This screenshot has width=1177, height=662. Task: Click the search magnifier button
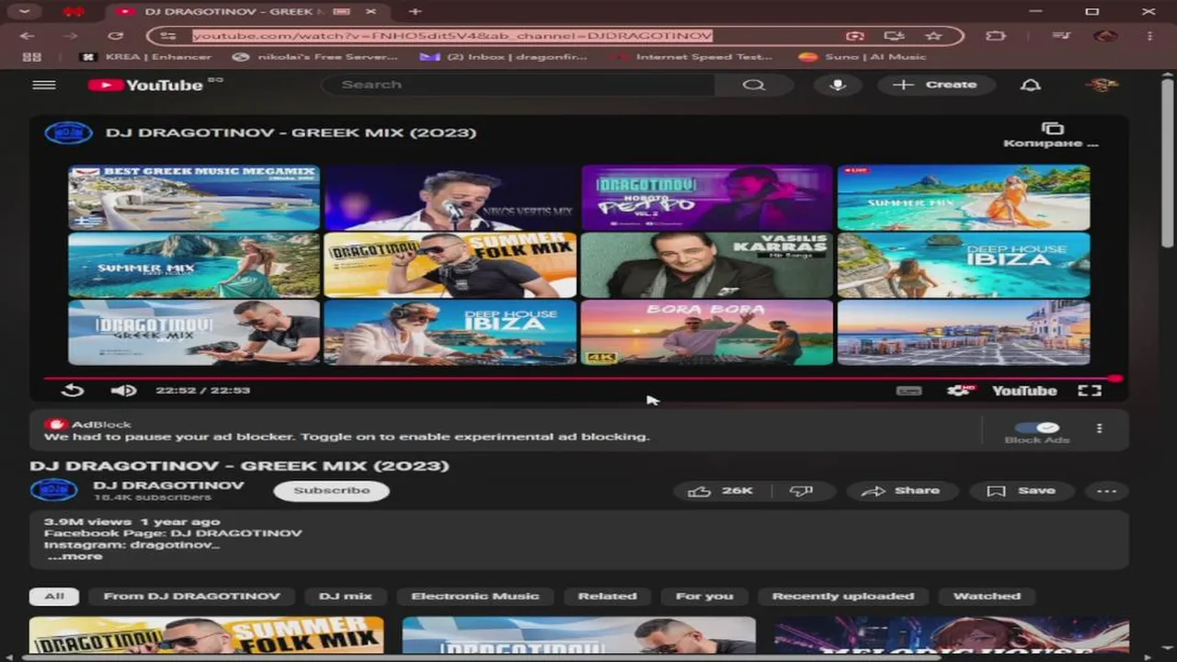pos(754,85)
